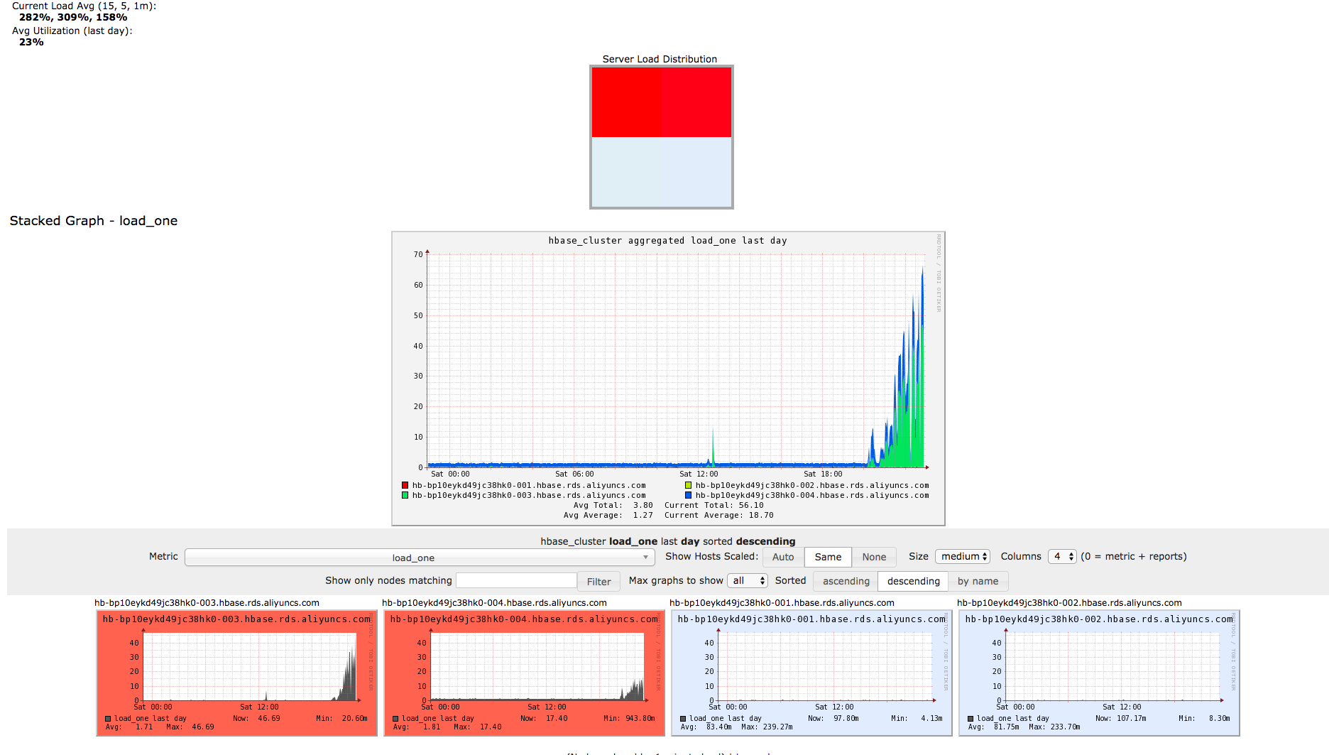Open the Max graphs to show dropdown

click(748, 581)
